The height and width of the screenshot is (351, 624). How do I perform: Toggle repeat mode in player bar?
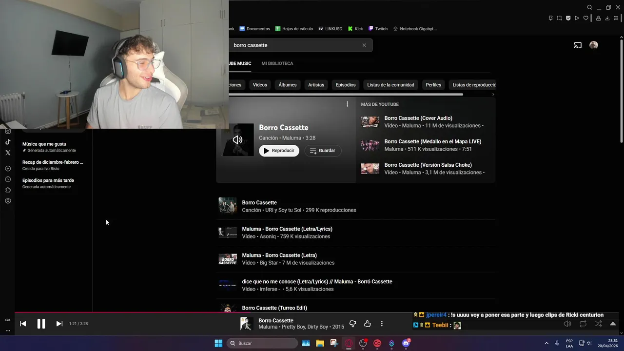(x=583, y=324)
